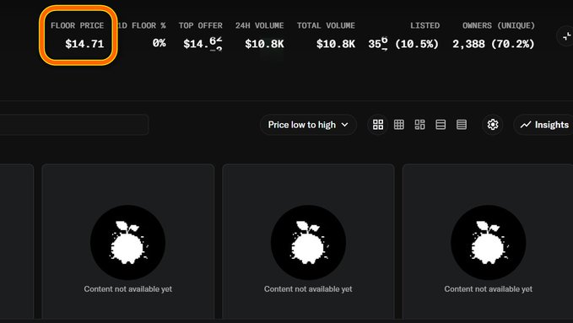Screen dimensions: 573x323
Task: Switch to large grid view
Action: pyautogui.click(x=378, y=125)
